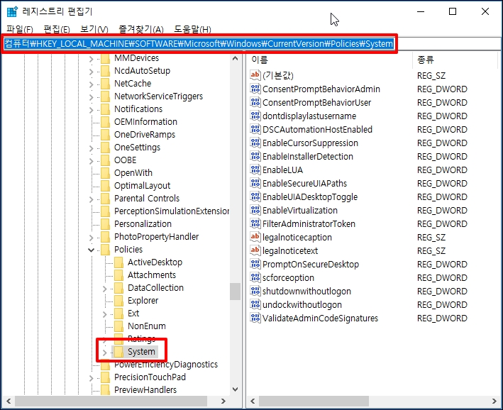Open the 즐겨찾기(A) menu
Viewport: 503px width, 410px height.
[141, 30]
